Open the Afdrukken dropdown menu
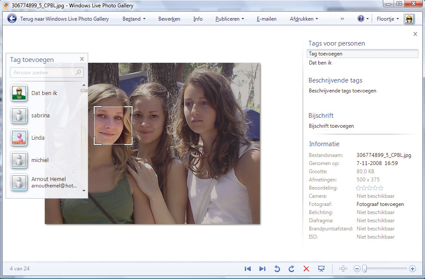The width and height of the screenshot is (425, 279). 304,19
